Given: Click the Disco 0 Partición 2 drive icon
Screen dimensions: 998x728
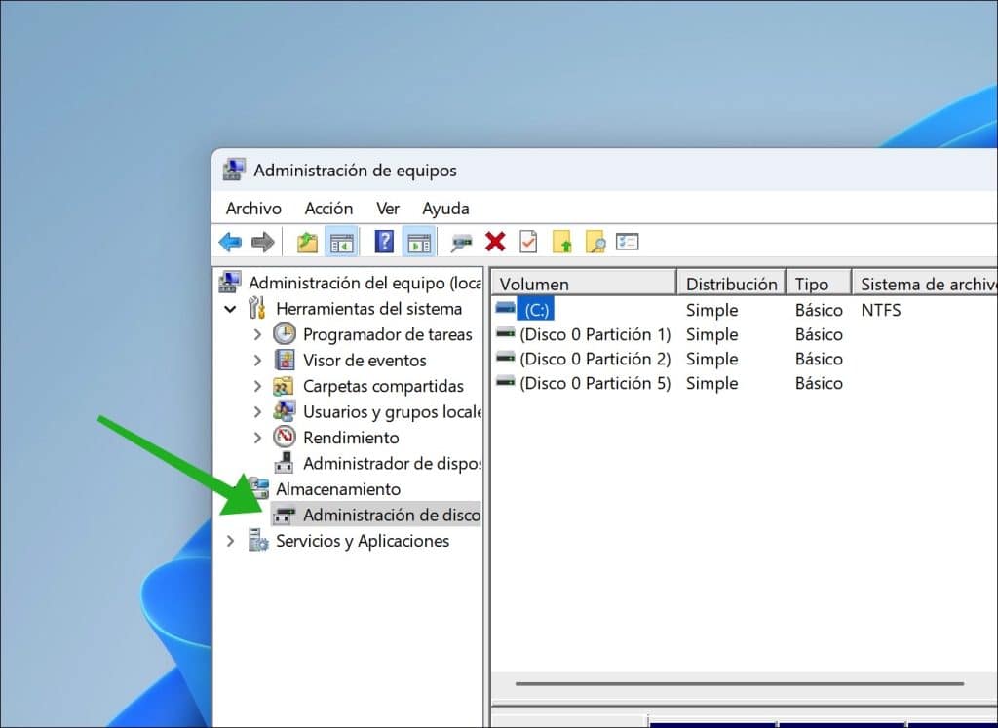Looking at the screenshot, I should (x=506, y=357).
